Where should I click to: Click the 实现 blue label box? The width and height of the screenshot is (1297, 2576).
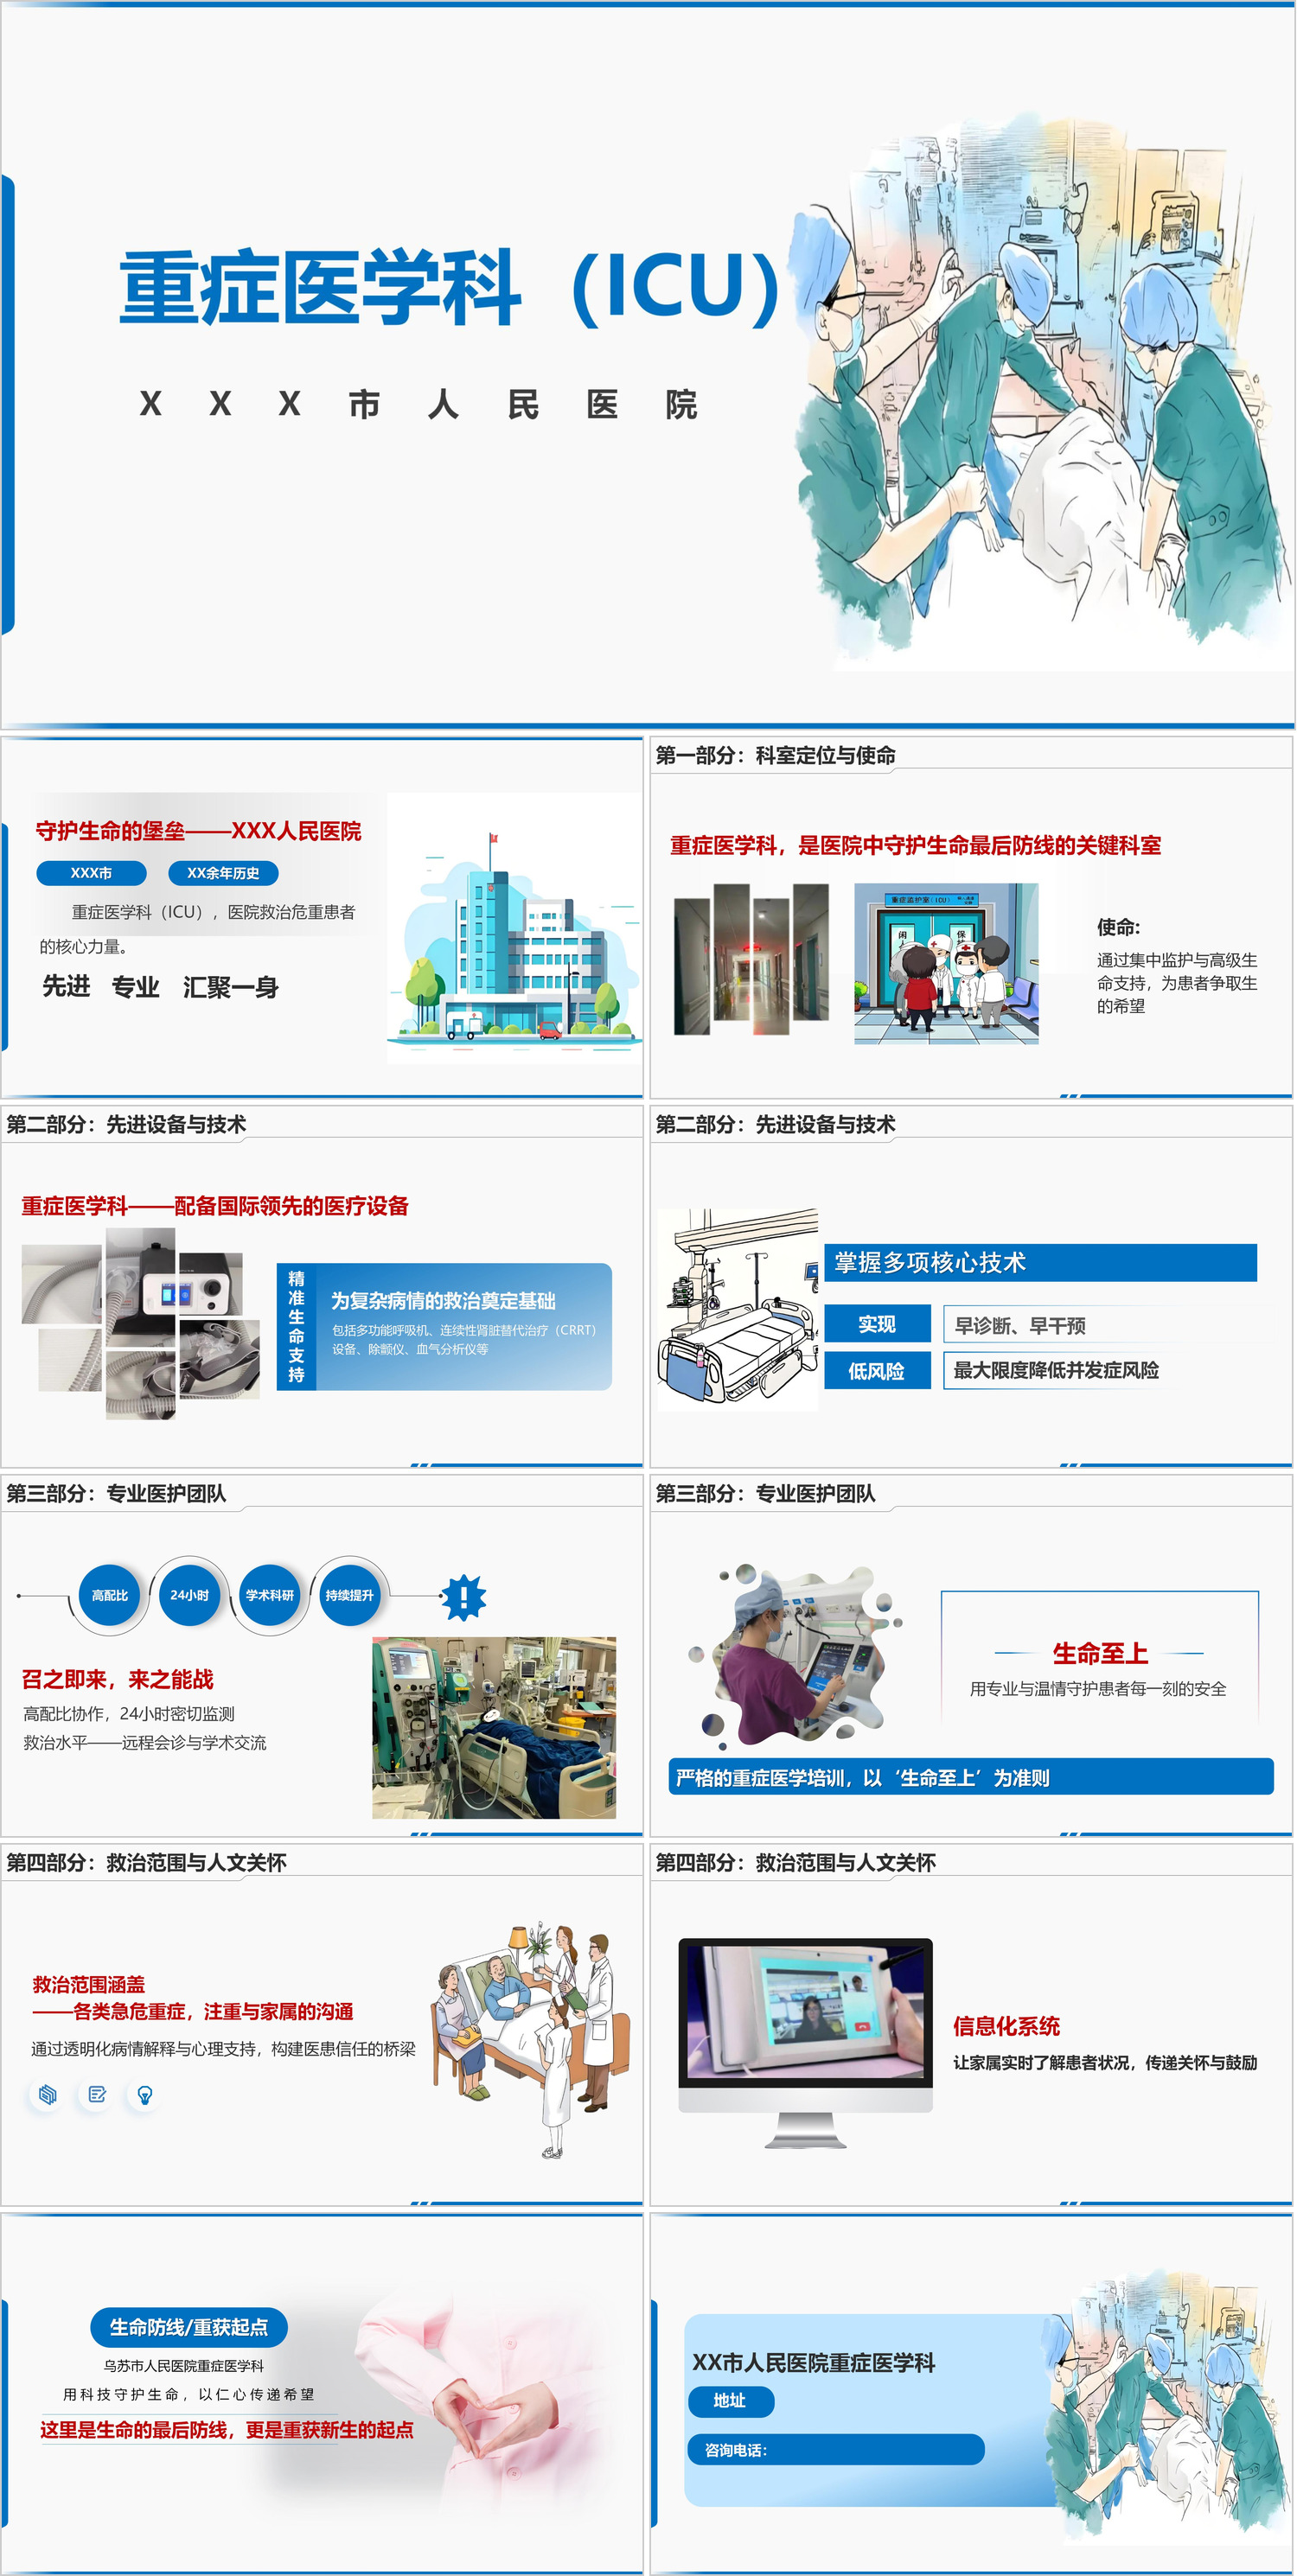click(877, 1324)
